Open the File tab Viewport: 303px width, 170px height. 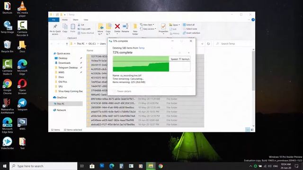[x=53, y=20]
